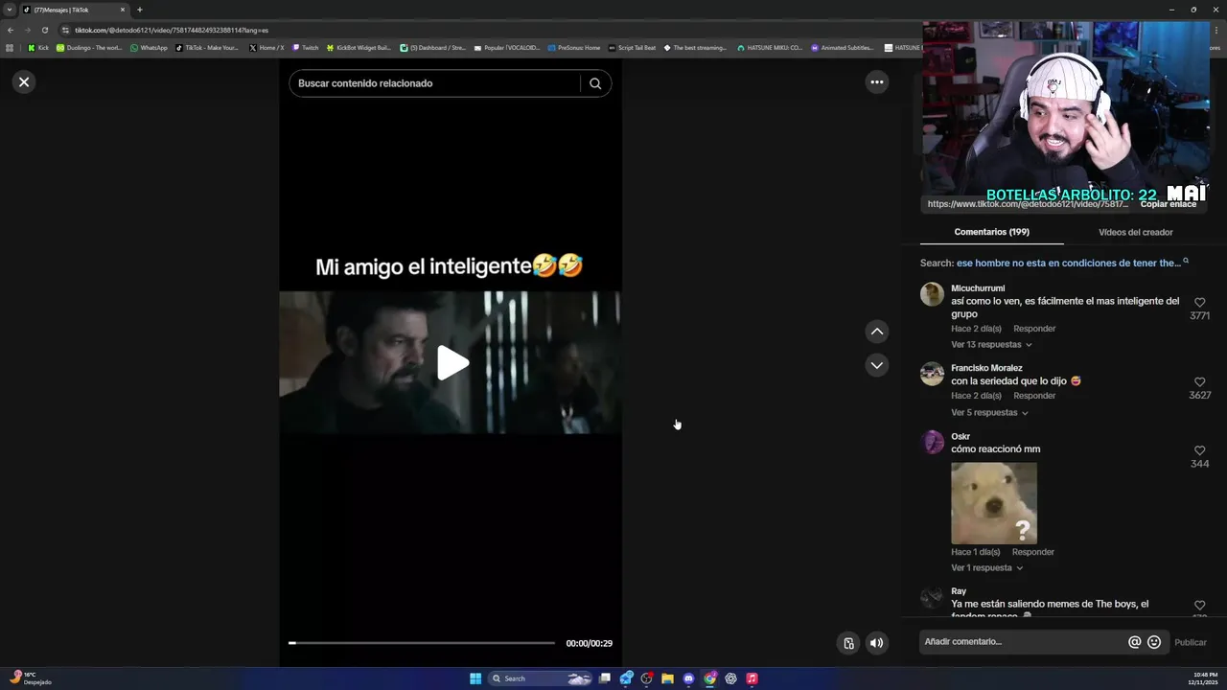Like Ray's comment heart
1227x690 pixels.
(x=1199, y=606)
